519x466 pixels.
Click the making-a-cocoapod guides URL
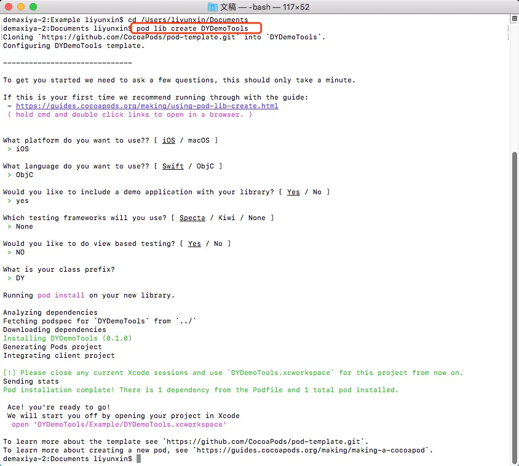pyautogui.click(x=311, y=450)
